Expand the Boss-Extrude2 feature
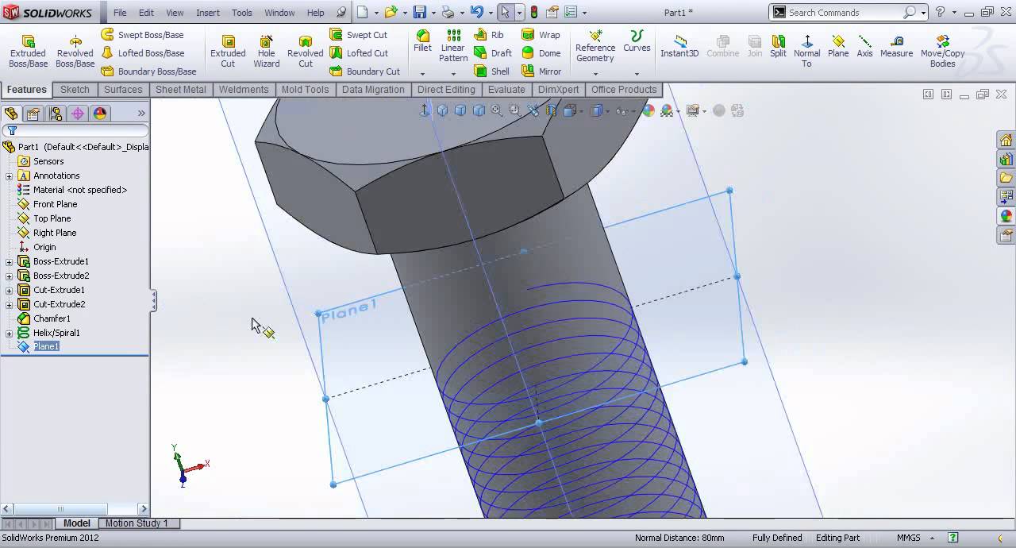 click(x=10, y=276)
